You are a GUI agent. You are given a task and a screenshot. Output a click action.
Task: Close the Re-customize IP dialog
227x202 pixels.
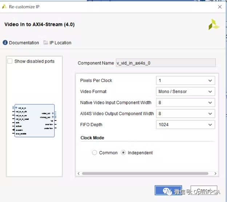pos(219,7)
